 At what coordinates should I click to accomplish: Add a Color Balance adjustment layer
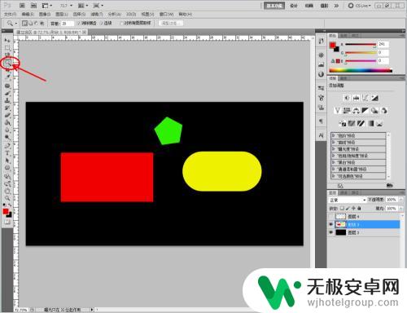[x=357, y=111]
